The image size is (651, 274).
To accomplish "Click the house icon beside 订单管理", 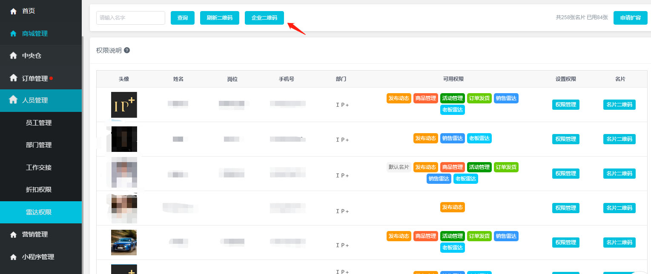I will click(13, 78).
